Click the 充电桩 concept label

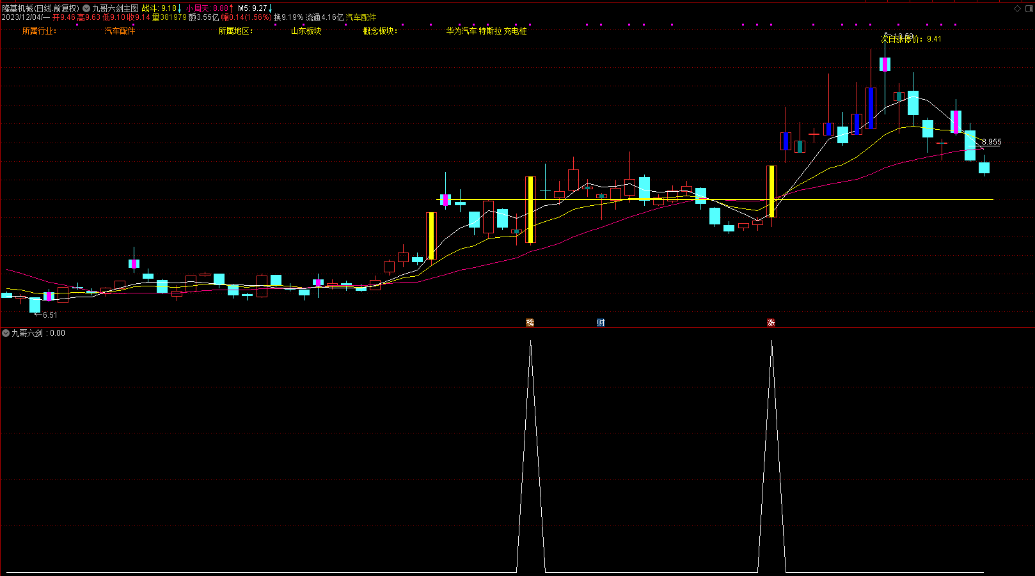516,31
